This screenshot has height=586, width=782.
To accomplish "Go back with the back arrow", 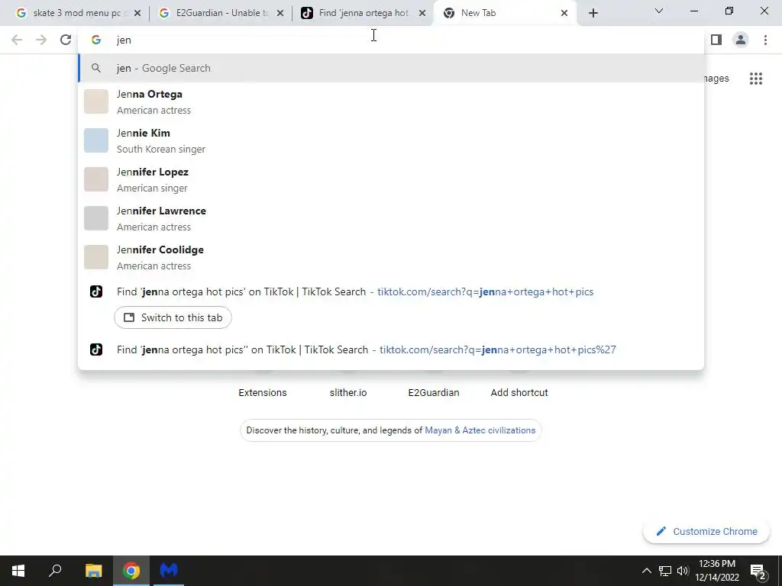I will [x=17, y=40].
